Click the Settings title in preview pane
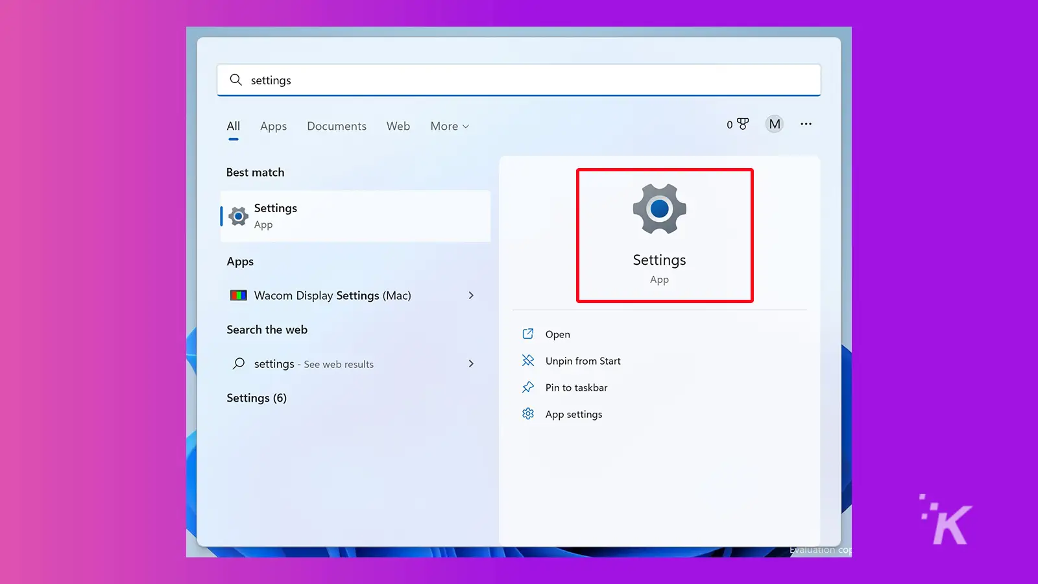The width and height of the screenshot is (1038, 584). (659, 260)
